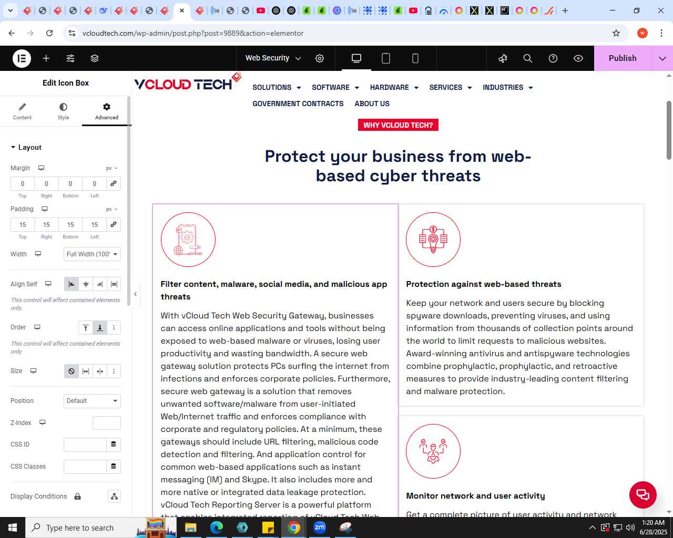
Task: Set Align Self to center
Action: [86, 284]
